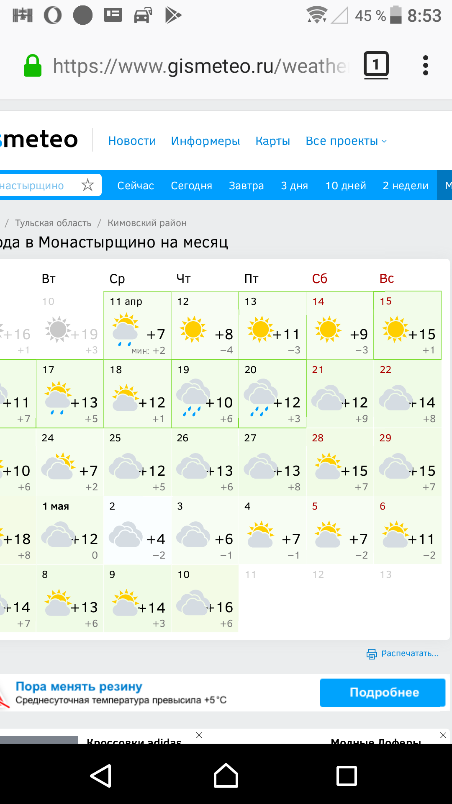Tap greyed sun icon for April 10
The height and width of the screenshot is (804, 452).
coord(58,329)
